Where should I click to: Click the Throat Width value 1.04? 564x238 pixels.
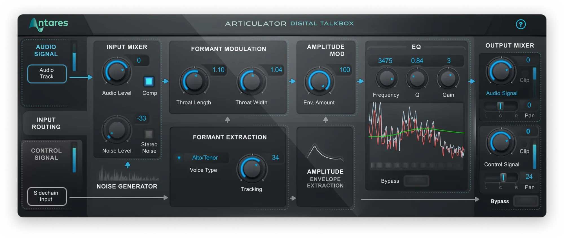tap(276, 70)
